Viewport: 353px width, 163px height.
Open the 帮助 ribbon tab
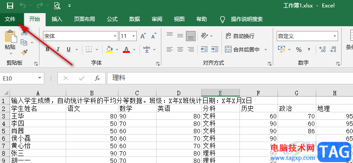201,19
